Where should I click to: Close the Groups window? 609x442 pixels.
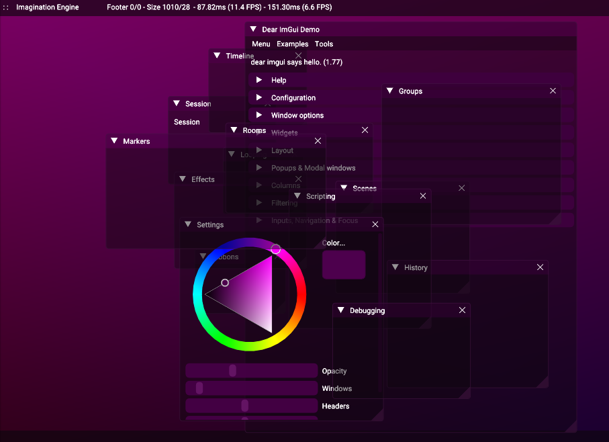pyautogui.click(x=553, y=91)
